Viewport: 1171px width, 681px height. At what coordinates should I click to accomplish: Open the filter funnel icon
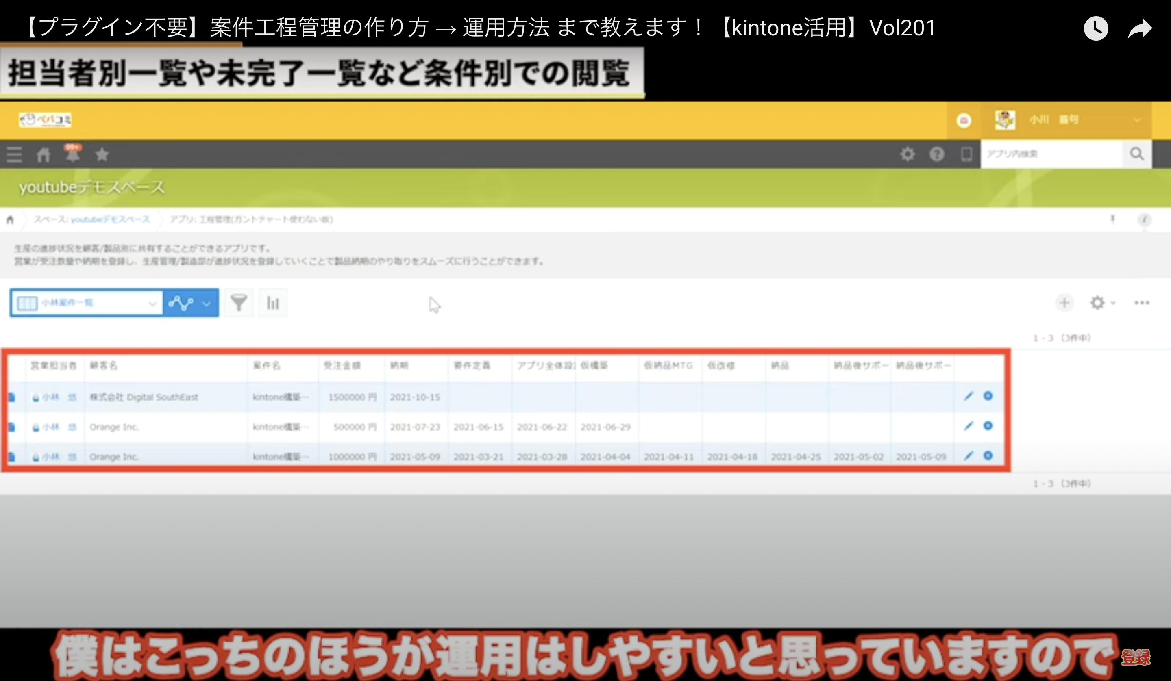[x=239, y=303]
